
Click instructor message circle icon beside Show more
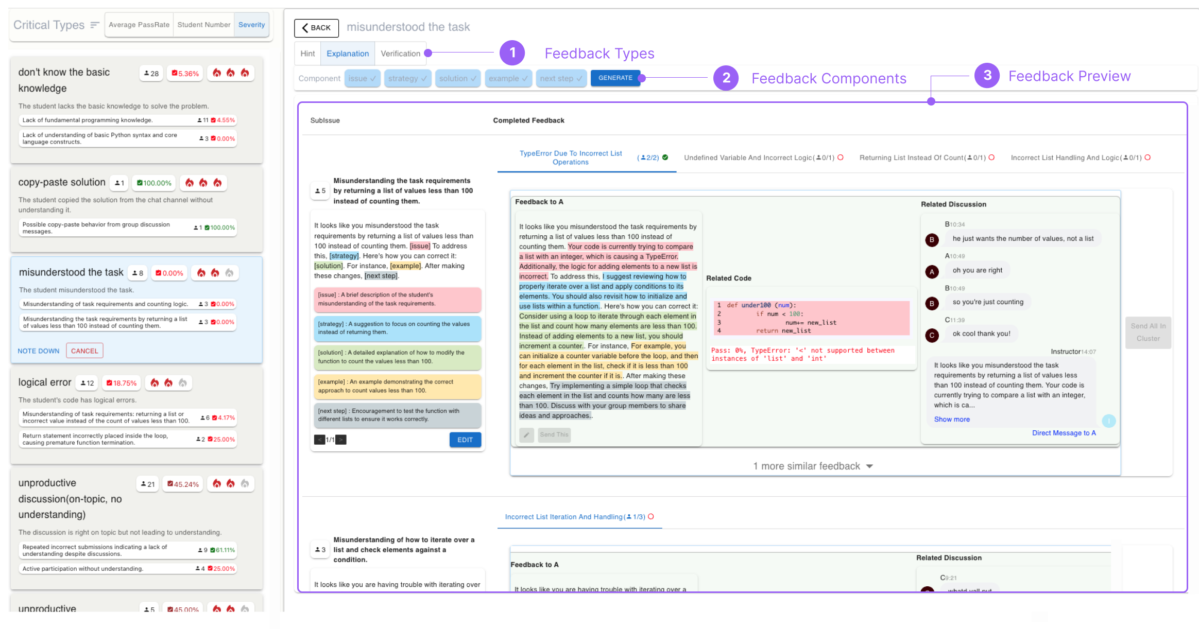(1108, 421)
